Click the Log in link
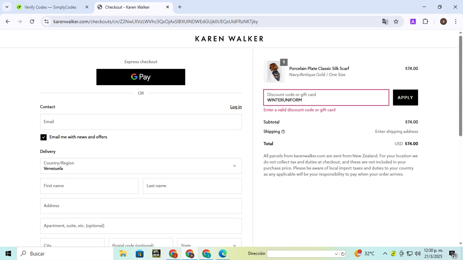463x260 pixels. tap(236, 107)
